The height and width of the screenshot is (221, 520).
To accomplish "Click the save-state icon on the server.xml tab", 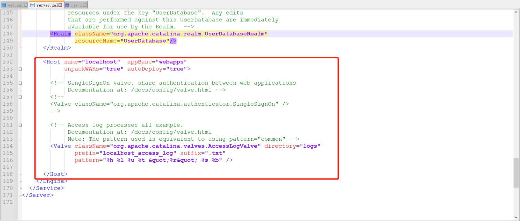I will tap(32, 5).
